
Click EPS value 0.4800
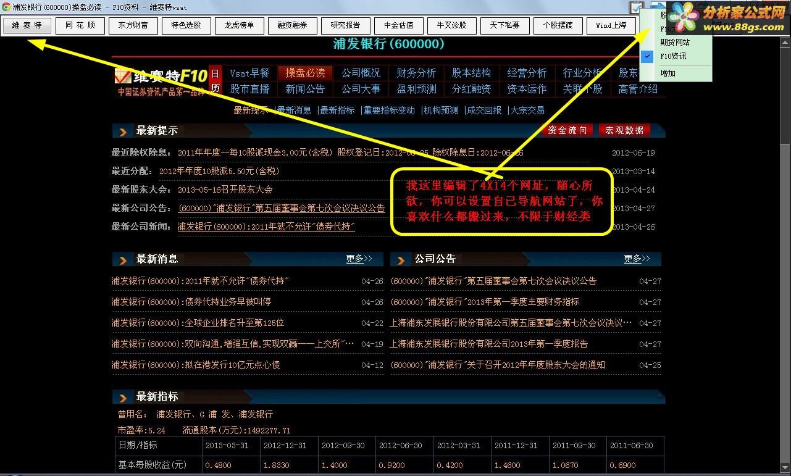[x=217, y=465]
